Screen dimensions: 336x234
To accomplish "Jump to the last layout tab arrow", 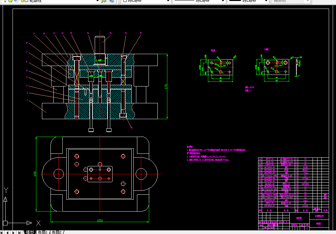I will pyautogui.click(x=19, y=232).
